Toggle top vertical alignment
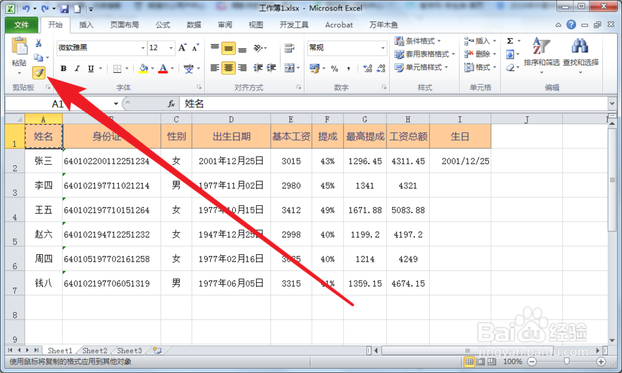622x373 pixels. pyautogui.click(x=215, y=48)
